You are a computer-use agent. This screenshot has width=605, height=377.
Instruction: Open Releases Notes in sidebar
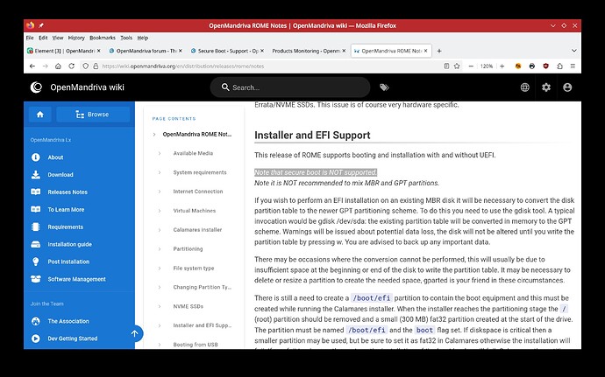pos(68,192)
